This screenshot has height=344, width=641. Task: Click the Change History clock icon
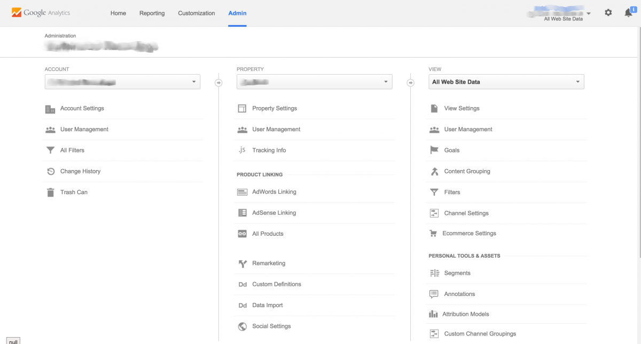tap(50, 171)
